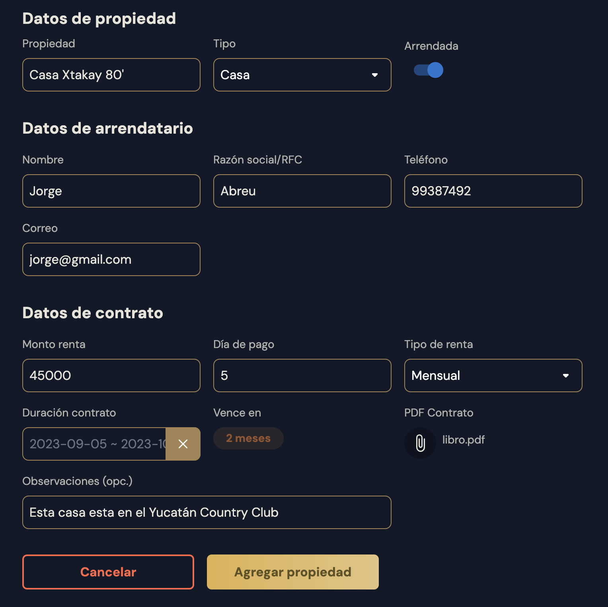The height and width of the screenshot is (607, 608).
Task: Click the Día de pago field
Action: coord(302,375)
